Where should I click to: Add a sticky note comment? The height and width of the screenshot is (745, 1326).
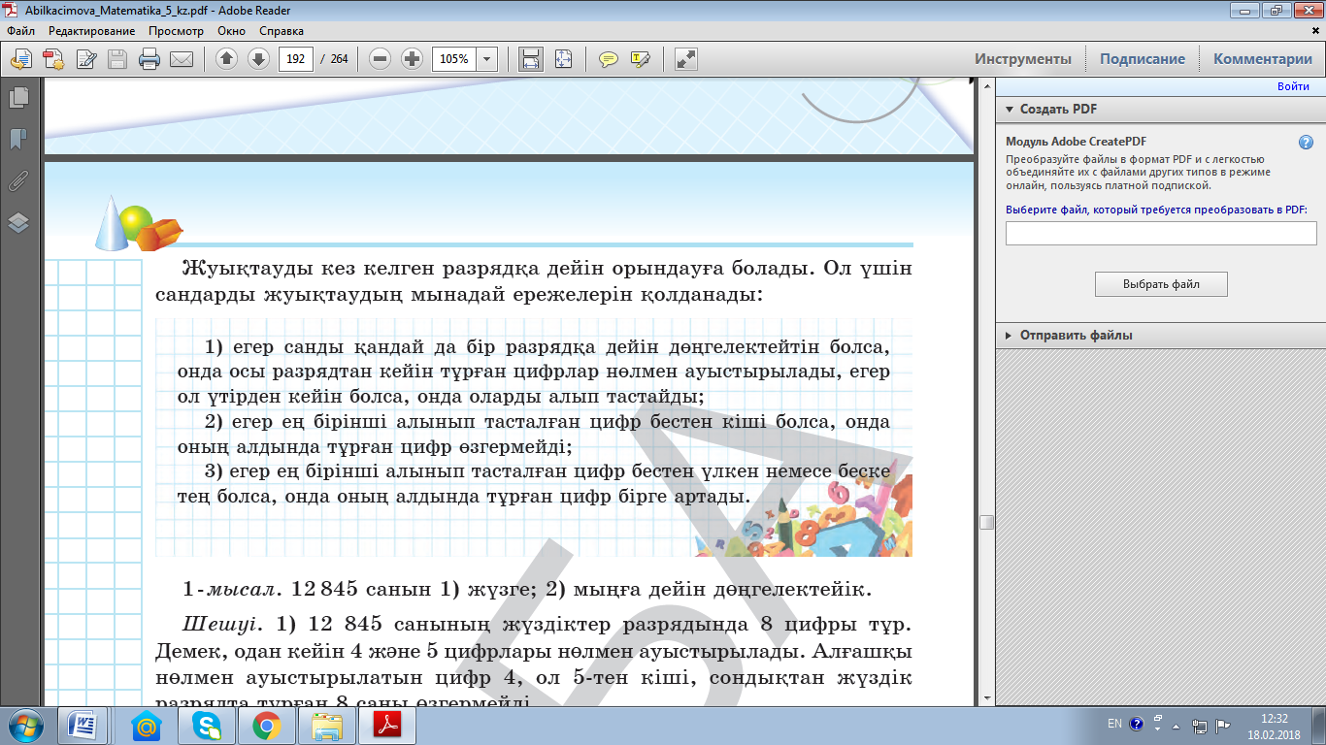coord(609,59)
